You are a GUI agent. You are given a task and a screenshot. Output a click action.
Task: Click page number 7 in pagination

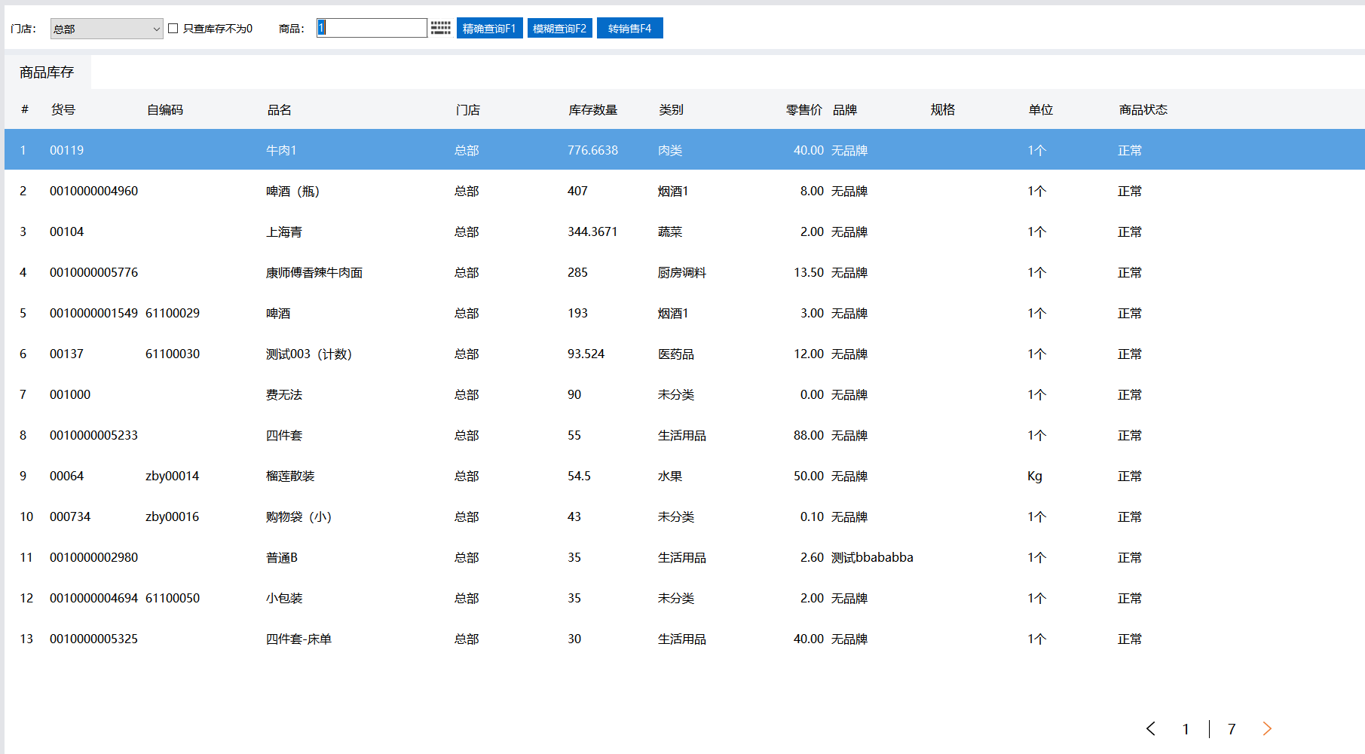tap(1232, 729)
